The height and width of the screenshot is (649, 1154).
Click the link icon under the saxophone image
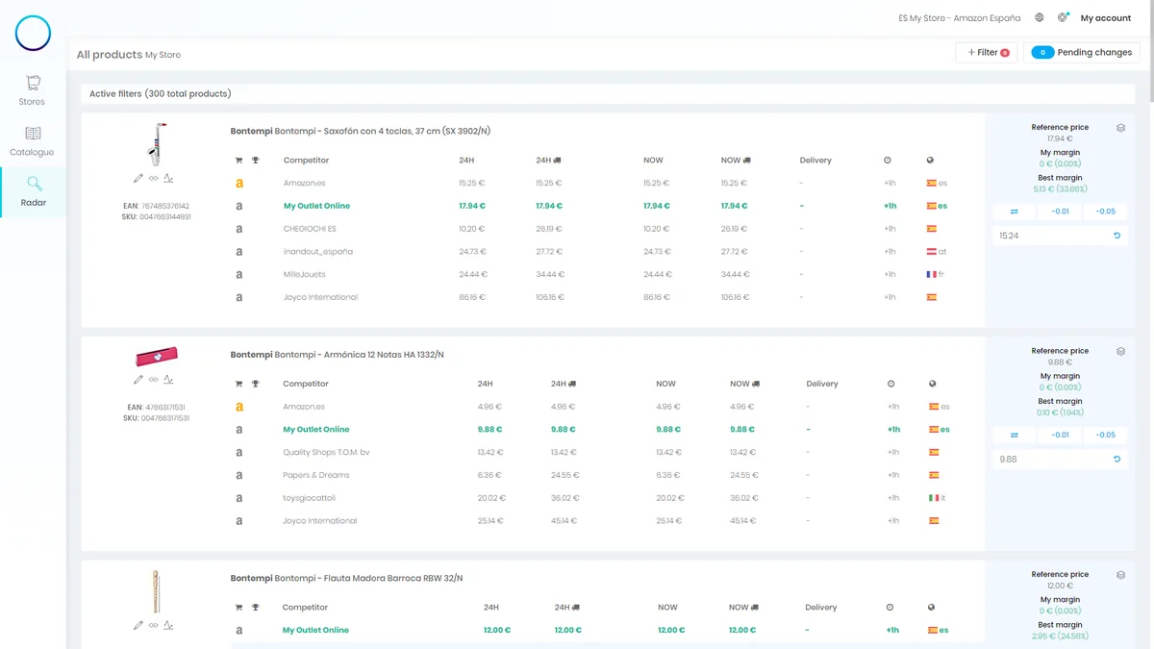(153, 178)
